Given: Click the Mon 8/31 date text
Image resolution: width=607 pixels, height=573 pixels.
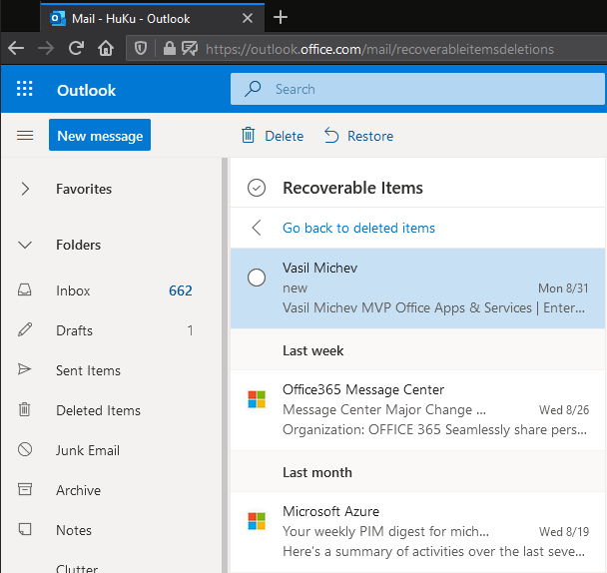Looking at the screenshot, I should [563, 288].
